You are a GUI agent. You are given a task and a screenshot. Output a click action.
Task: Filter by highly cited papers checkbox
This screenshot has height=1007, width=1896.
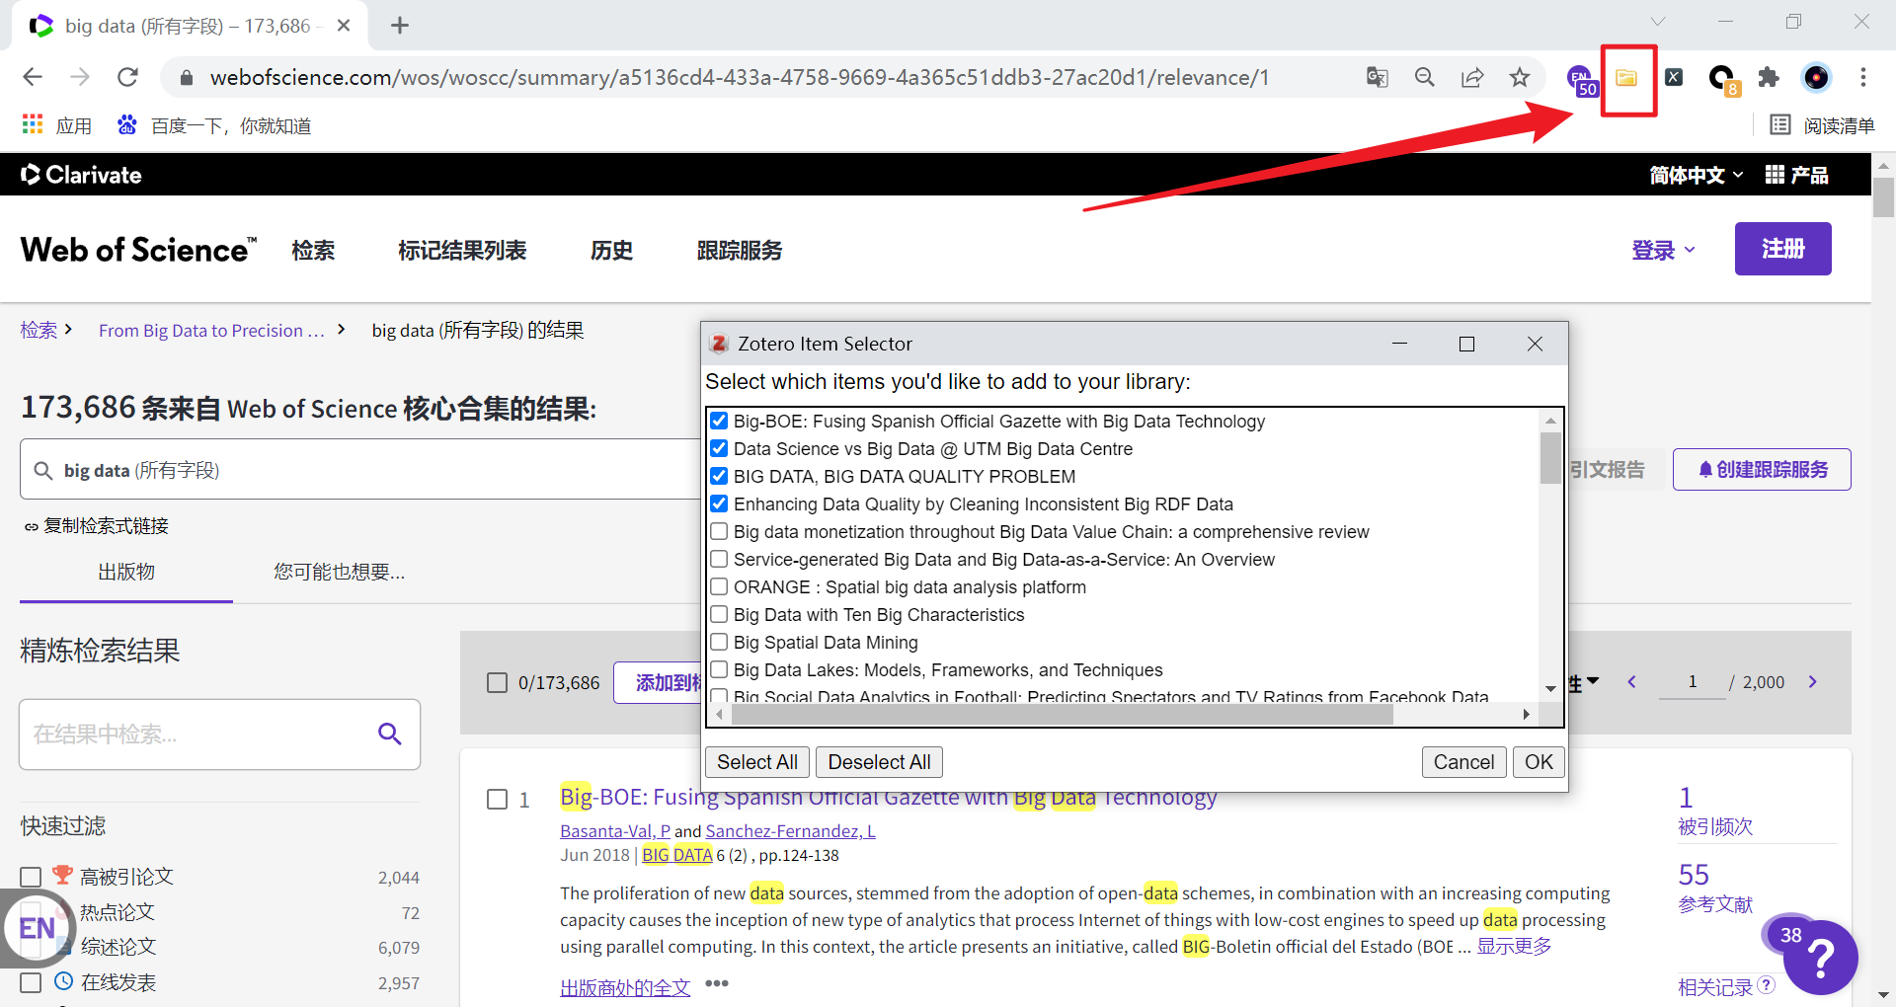pyautogui.click(x=31, y=878)
